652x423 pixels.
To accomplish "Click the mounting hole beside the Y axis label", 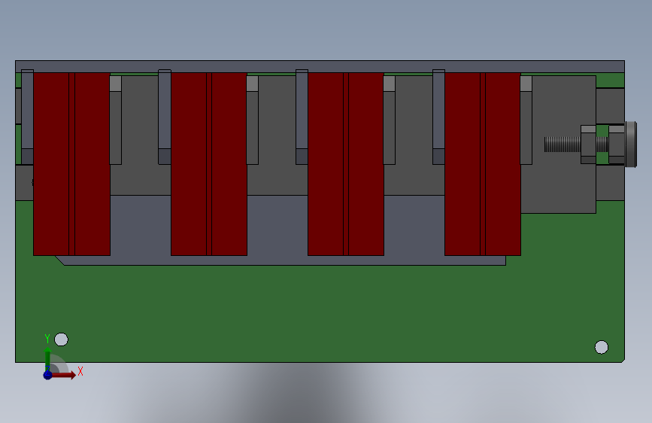I will [x=61, y=339].
